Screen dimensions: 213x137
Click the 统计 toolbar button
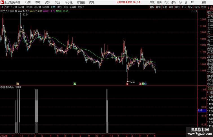(171, 7)
